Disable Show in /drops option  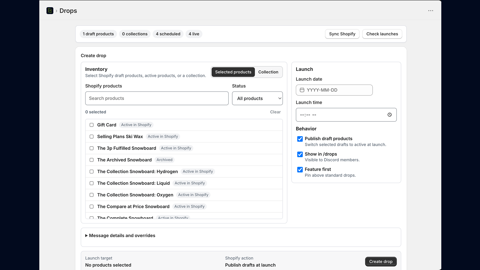point(300,154)
